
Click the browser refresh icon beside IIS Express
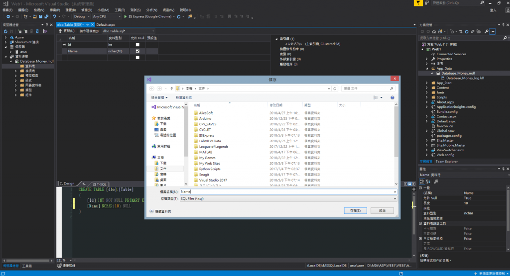[x=179, y=16]
